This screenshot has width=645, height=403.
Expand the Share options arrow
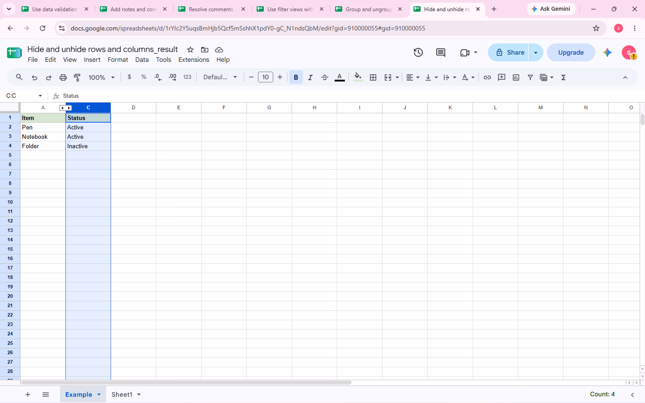(x=536, y=52)
